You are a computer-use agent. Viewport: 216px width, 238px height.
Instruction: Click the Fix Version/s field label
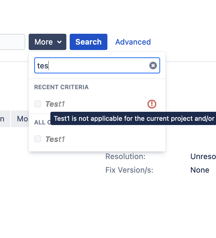129,170
